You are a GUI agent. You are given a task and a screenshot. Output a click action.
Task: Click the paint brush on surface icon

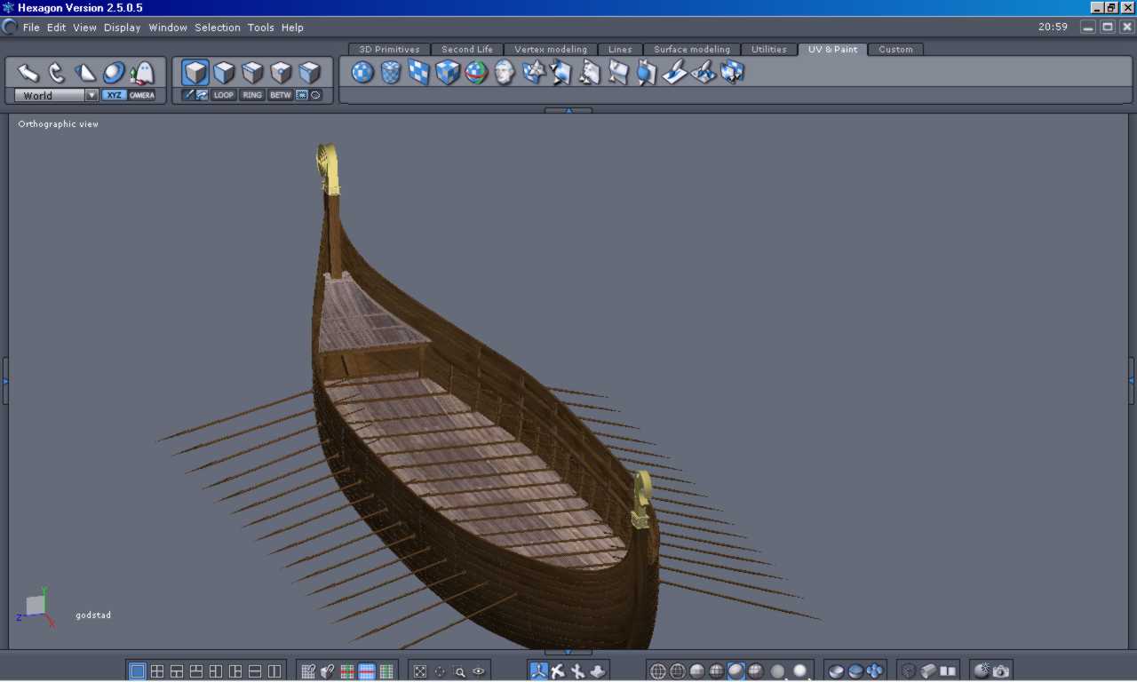click(675, 72)
